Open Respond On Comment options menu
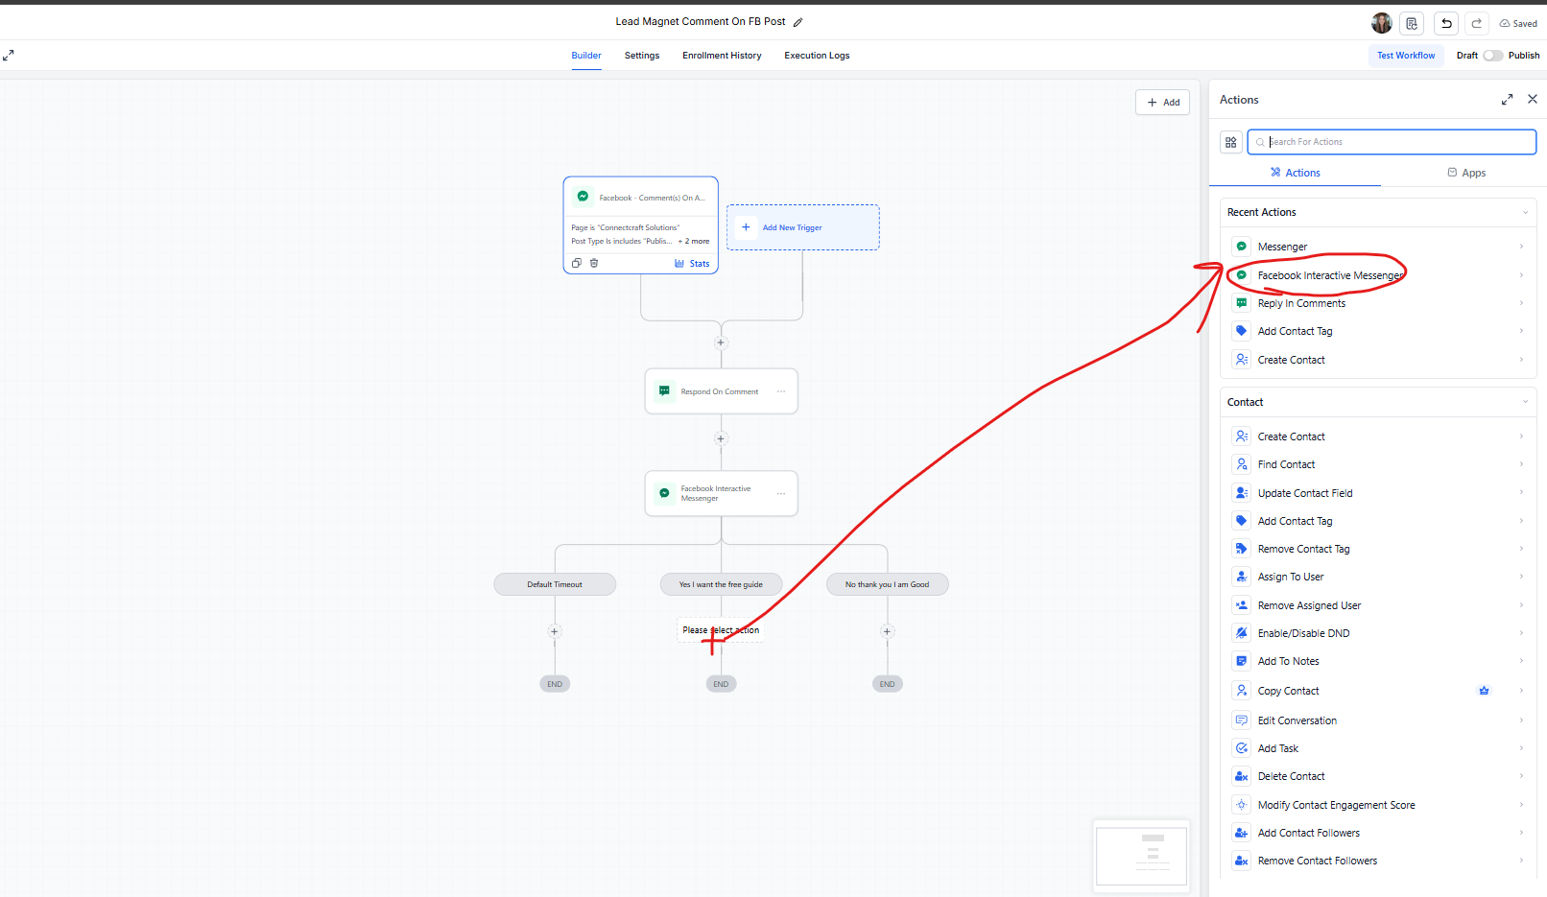Viewport: 1547px width, 897px height. point(781,391)
